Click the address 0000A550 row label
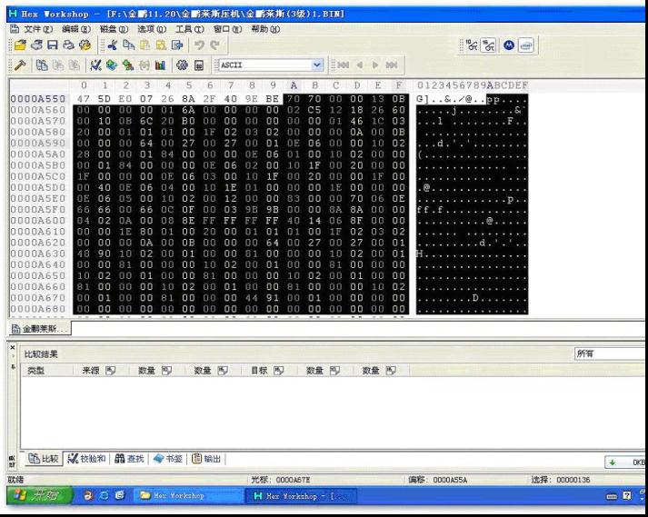648x517 pixels. click(x=38, y=99)
